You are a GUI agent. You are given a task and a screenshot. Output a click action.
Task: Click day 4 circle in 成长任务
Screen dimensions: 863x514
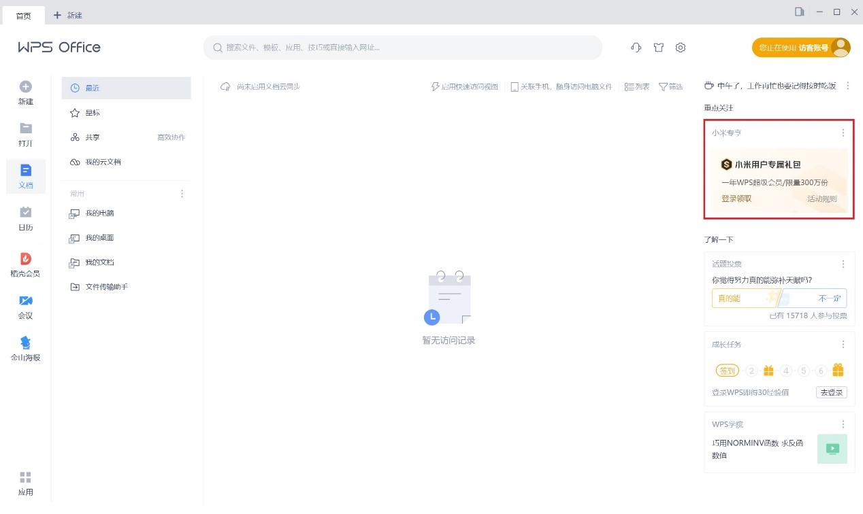(786, 371)
